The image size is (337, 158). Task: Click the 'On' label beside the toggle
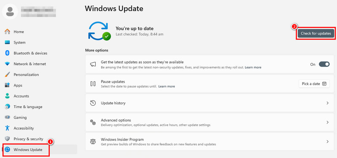313,64
